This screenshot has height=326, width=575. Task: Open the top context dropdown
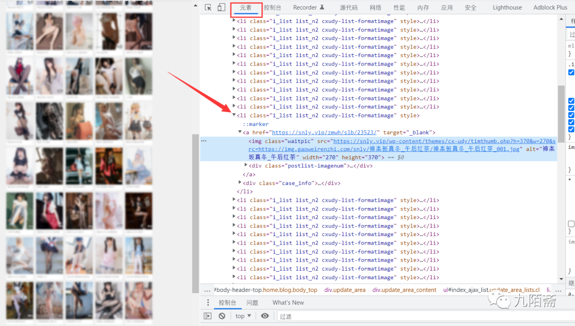pyautogui.click(x=243, y=316)
